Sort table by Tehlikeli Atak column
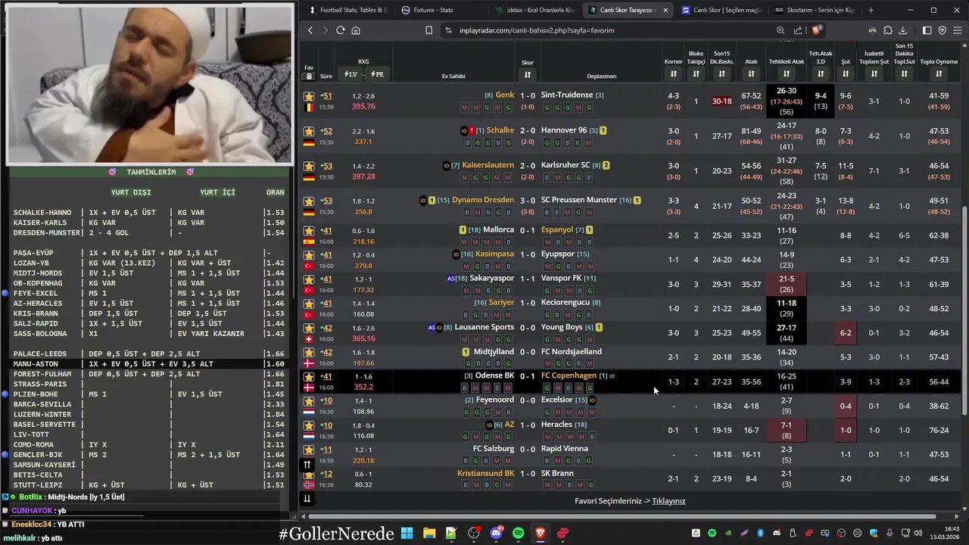The width and height of the screenshot is (969, 545). click(787, 73)
